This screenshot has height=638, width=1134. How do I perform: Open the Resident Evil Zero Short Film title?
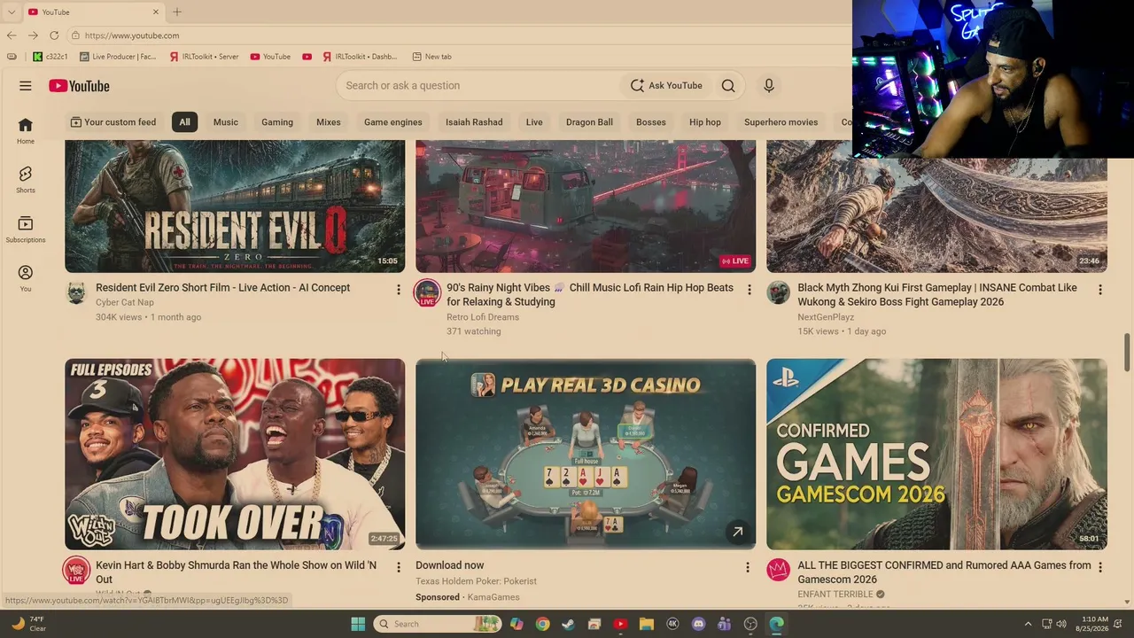[222, 288]
